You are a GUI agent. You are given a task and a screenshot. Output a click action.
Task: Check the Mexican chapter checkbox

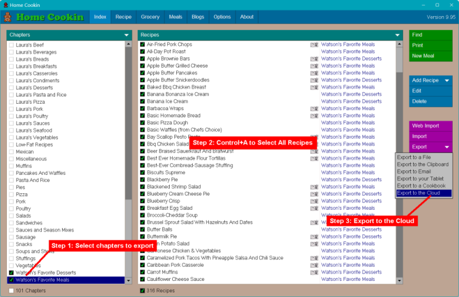point(11,152)
